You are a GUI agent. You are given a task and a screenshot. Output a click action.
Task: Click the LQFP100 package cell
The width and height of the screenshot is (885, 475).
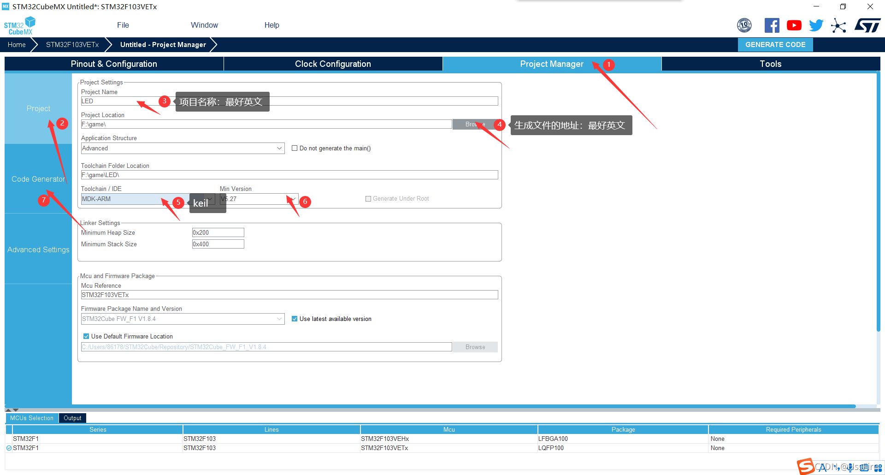623,448
